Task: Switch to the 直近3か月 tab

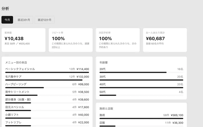Action: (24, 20)
